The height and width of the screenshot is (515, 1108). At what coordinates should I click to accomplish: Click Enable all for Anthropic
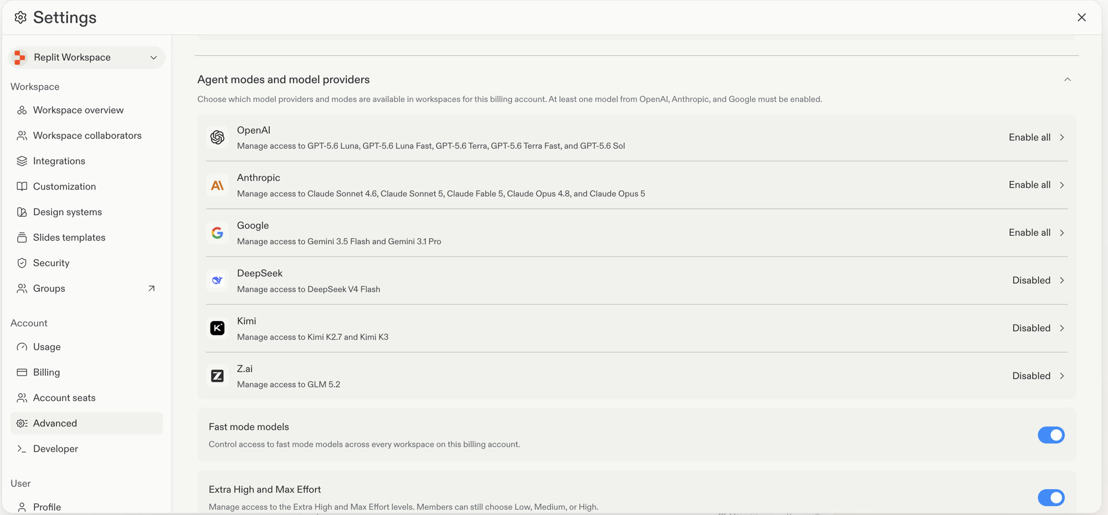[x=1029, y=185]
